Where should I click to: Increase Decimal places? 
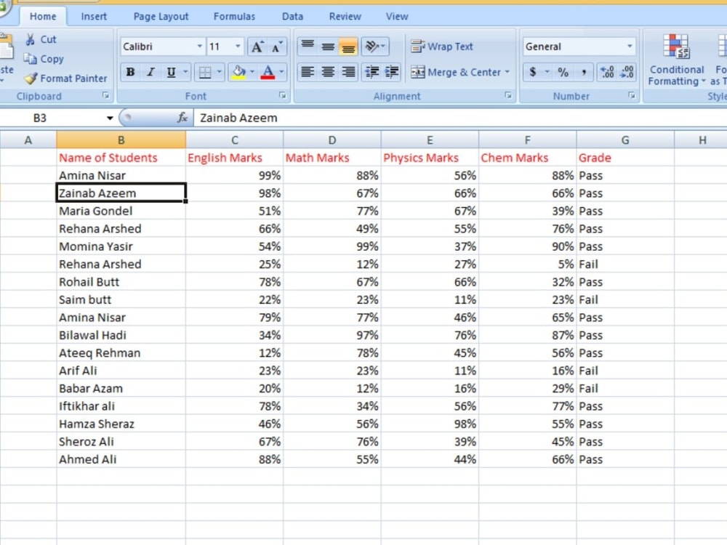pos(607,72)
